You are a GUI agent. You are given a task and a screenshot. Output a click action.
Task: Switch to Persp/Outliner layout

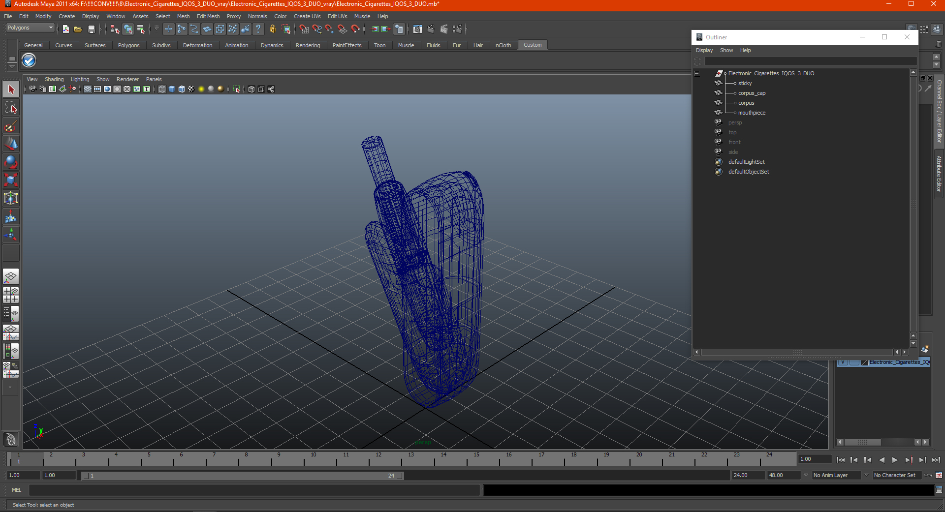tap(11, 314)
